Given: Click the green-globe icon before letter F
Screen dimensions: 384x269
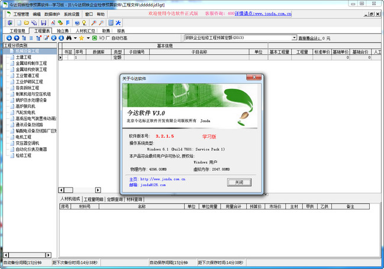Looking at the screenshot, I should [60, 23].
